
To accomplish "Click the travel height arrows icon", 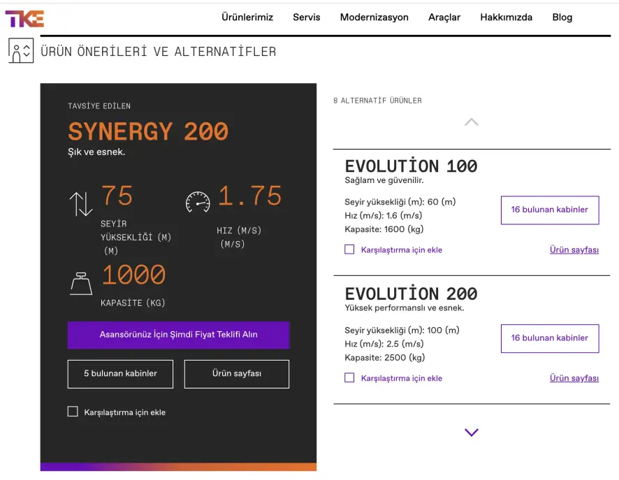I will (81, 204).
